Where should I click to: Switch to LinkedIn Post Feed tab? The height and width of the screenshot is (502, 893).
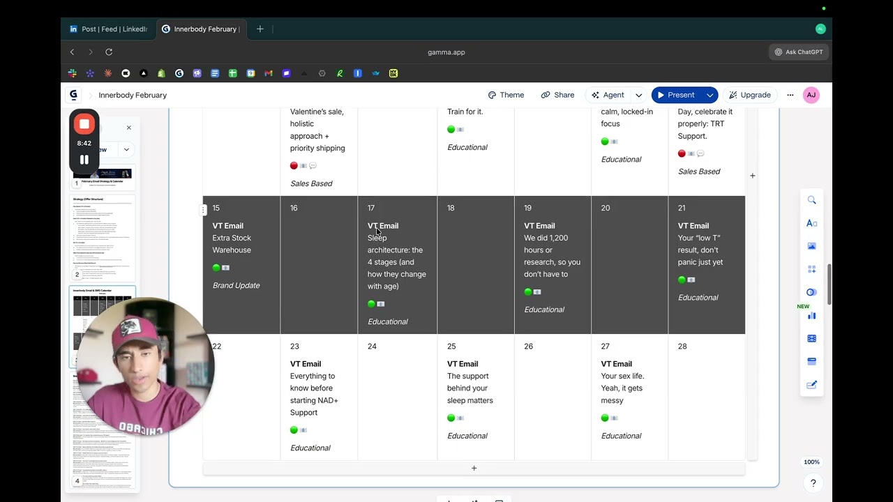(108, 29)
